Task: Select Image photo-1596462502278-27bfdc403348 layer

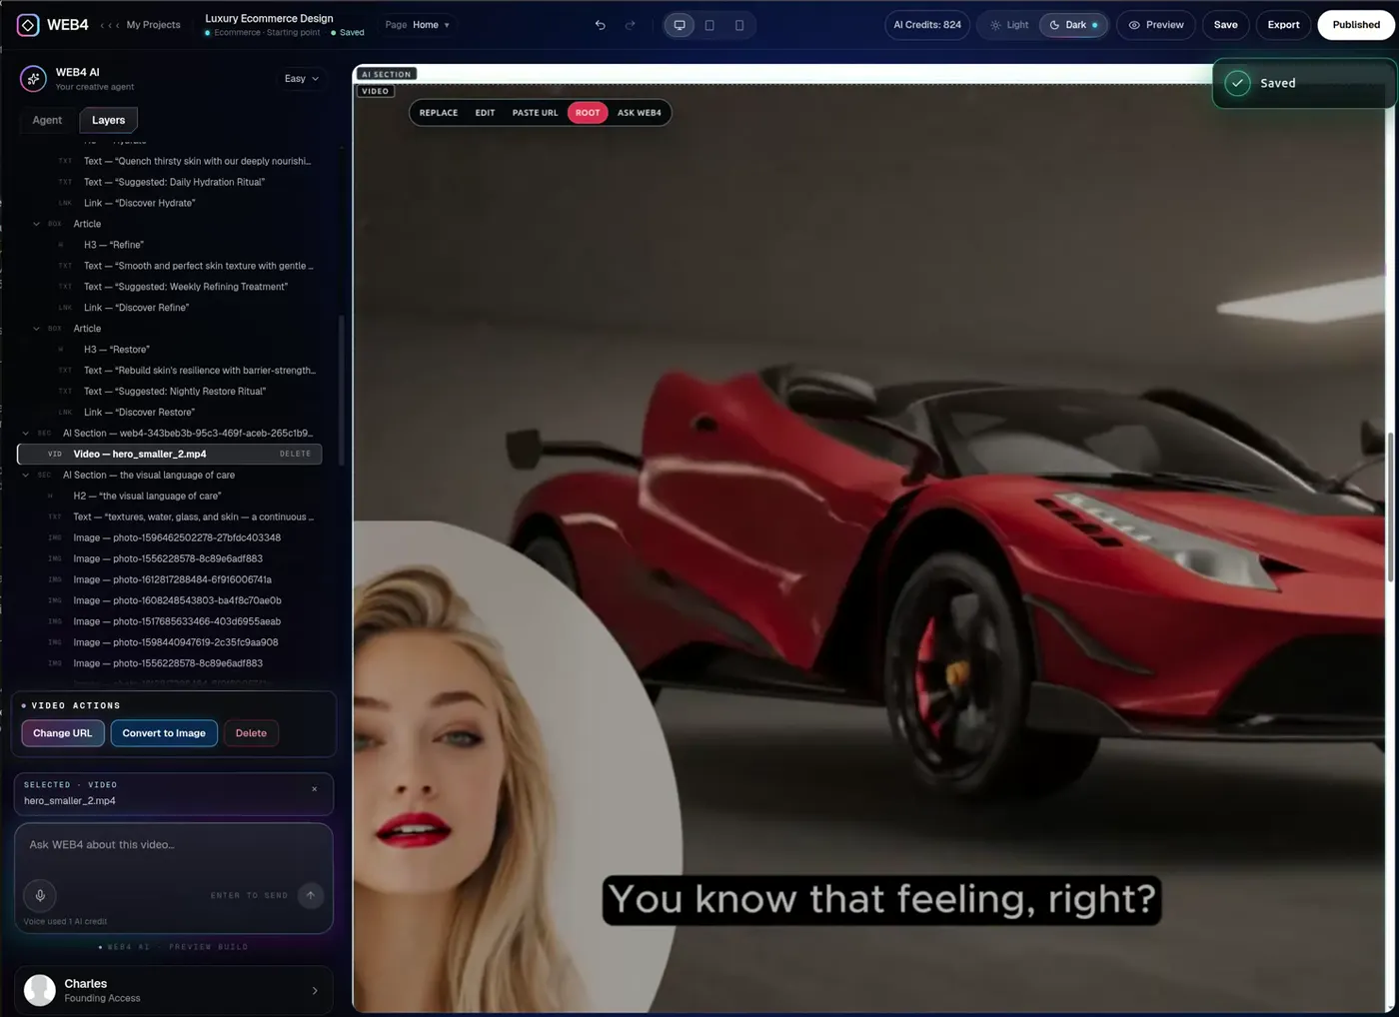Action: coord(170,538)
